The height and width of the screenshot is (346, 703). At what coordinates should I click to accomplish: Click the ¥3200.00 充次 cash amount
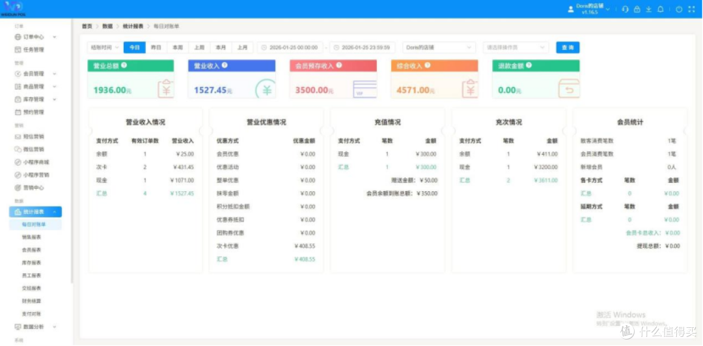545,167
